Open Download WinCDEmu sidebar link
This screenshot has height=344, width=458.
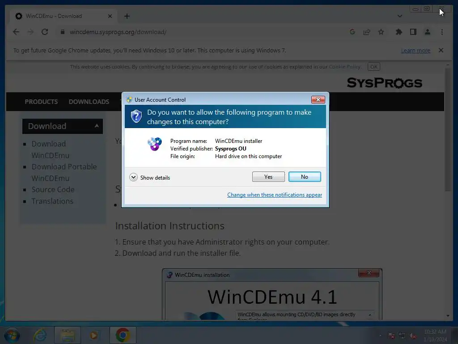tap(50, 150)
